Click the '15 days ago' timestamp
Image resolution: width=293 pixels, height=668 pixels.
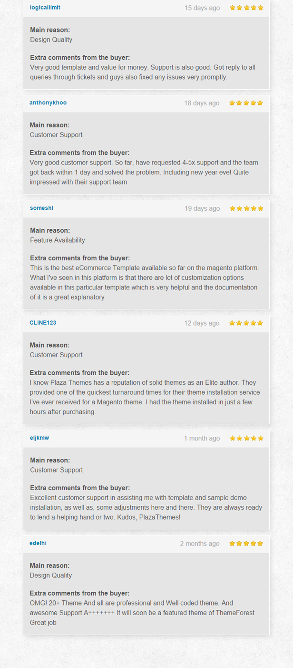pos(202,8)
